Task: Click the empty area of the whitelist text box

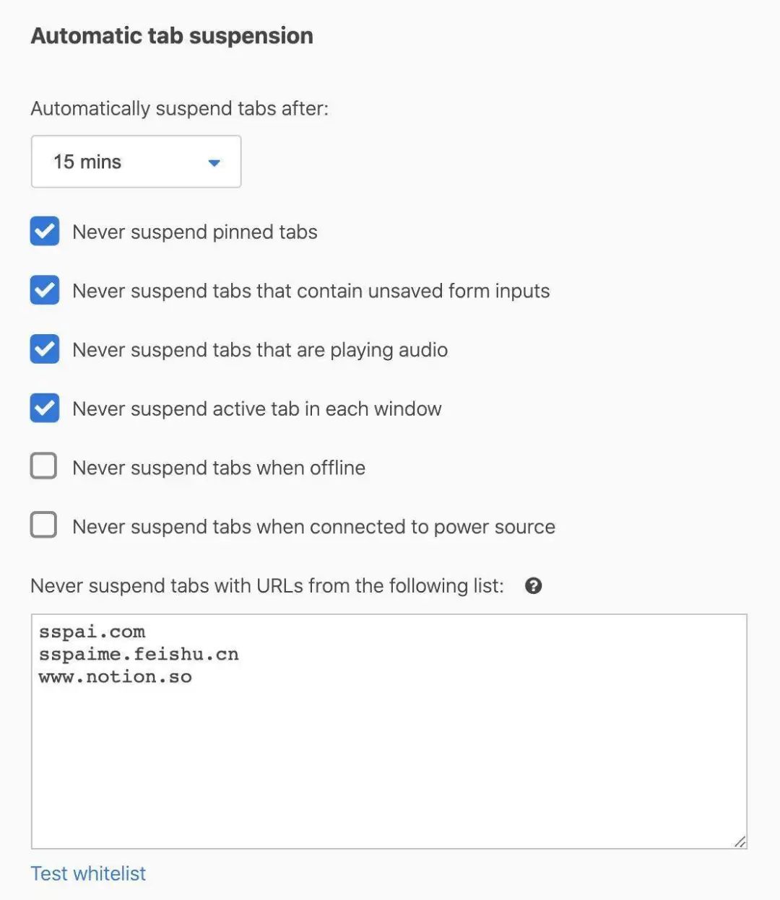Action: pos(389,765)
